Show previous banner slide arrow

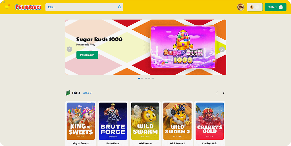[69, 49]
